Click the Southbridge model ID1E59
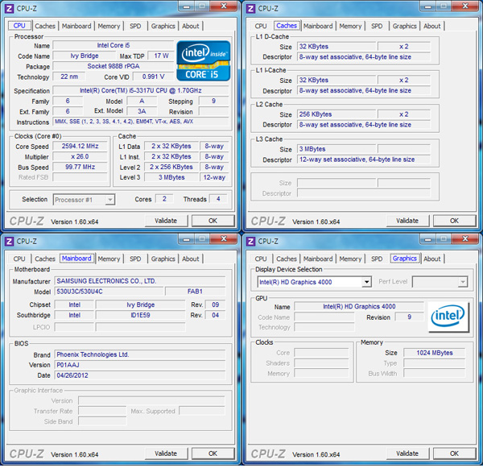Viewport: 483px width, 468px height. pyautogui.click(x=140, y=315)
